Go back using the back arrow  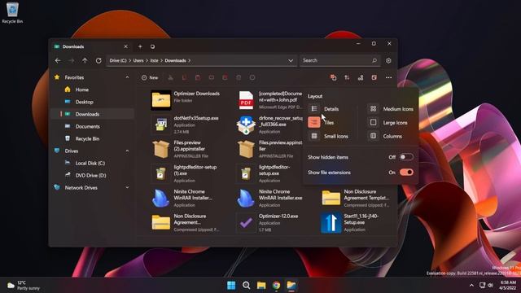click(58, 60)
